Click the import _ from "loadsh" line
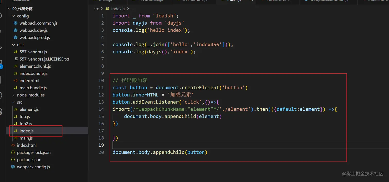389x182 pixels. click(145, 16)
